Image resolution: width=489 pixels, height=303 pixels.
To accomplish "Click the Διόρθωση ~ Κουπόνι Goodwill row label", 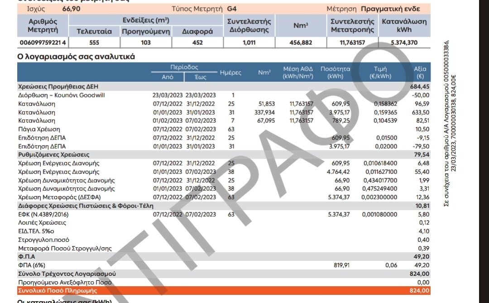I will click(62, 95).
